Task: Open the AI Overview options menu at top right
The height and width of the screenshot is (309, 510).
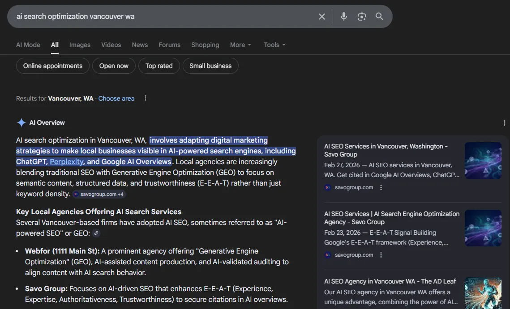Action: (504, 122)
